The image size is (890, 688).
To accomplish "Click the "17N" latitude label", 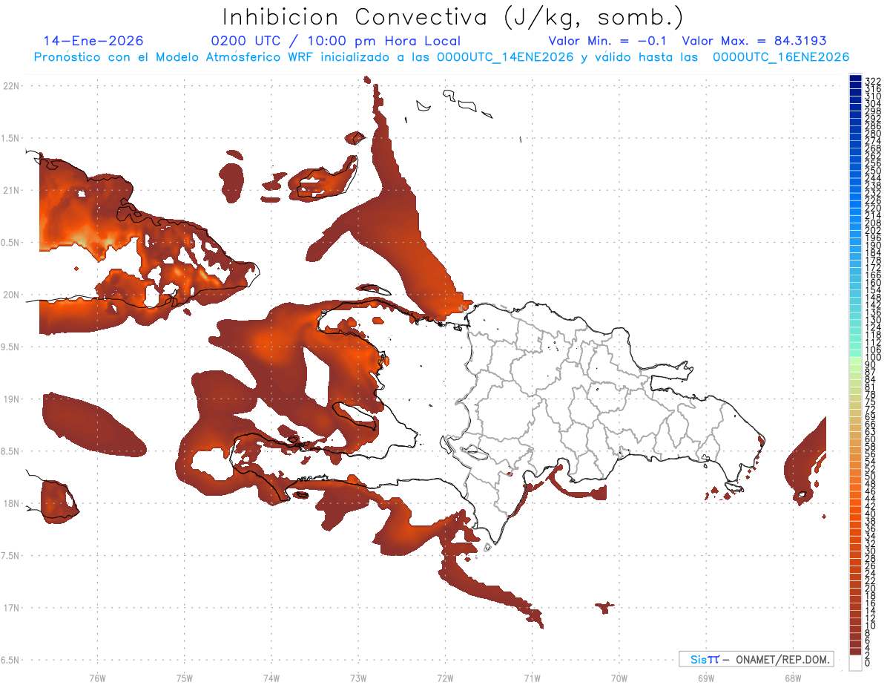I will 10,608.
